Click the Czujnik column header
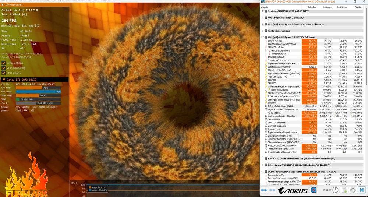This screenshot has width=368, height=197. tap(264, 7)
